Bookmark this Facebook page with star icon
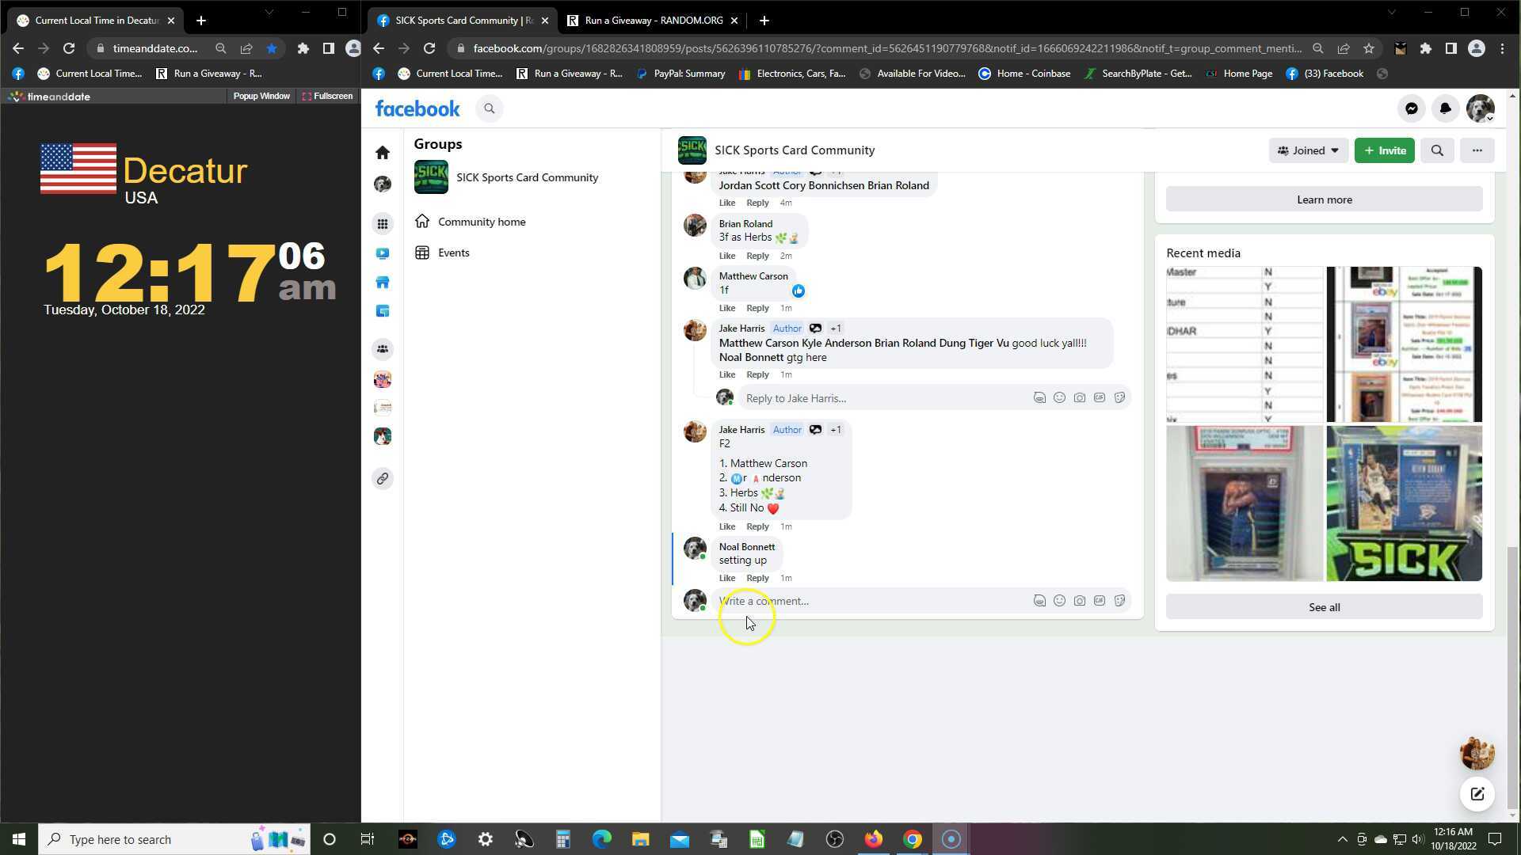The width and height of the screenshot is (1521, 855). pyautogui.click(x=1369, y=48)
